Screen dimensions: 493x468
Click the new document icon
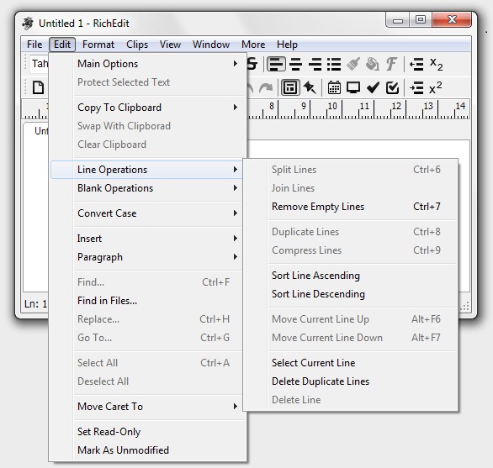pyautogui.click(x=38, y=87)
